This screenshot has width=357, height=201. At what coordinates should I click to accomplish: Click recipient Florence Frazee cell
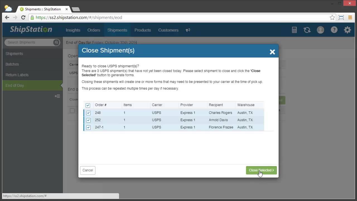click(221, 127)
